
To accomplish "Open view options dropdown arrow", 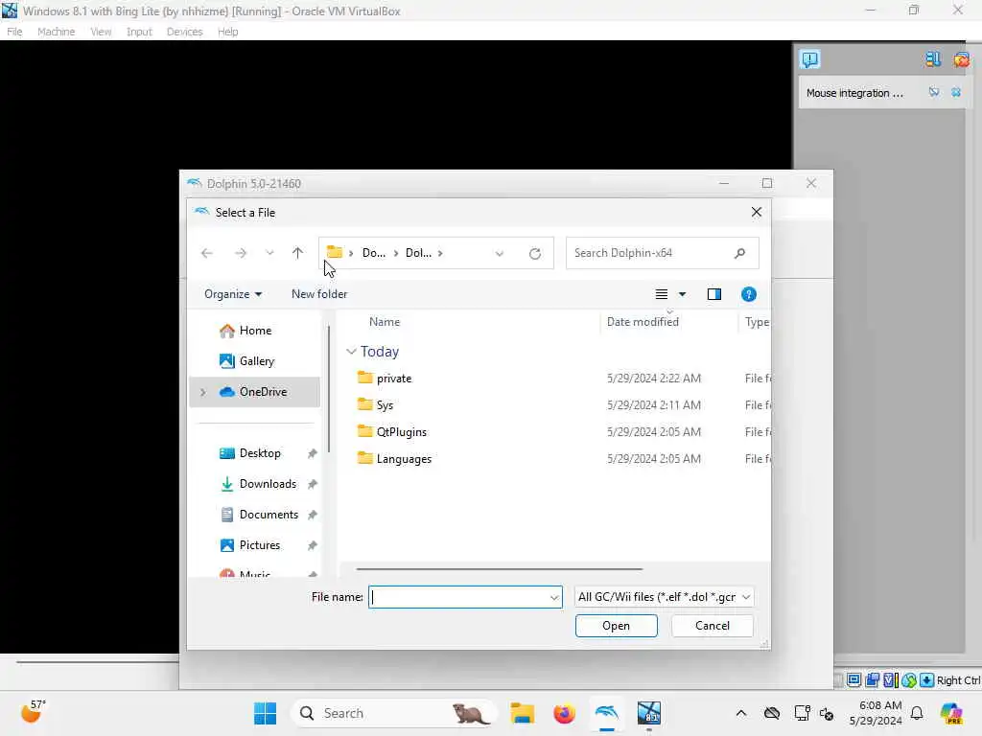I will 682,294.
